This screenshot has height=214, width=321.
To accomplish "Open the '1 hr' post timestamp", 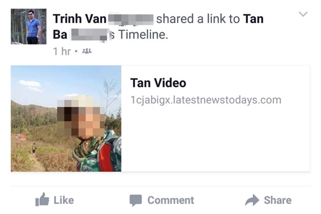I will coord(62,51).
